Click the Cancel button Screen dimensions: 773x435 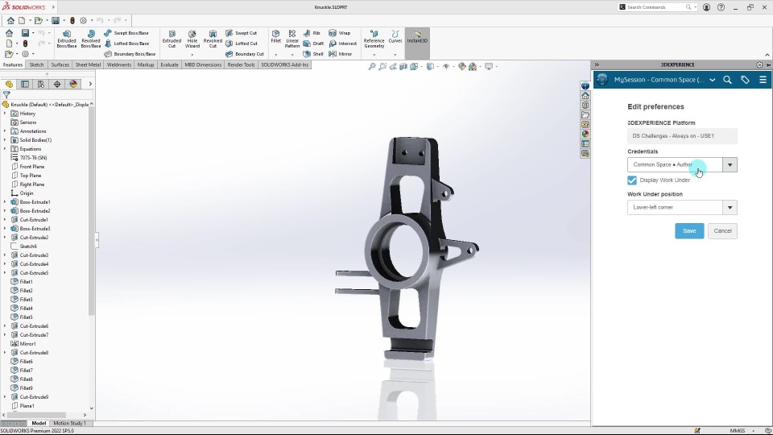tap(722, 231)
